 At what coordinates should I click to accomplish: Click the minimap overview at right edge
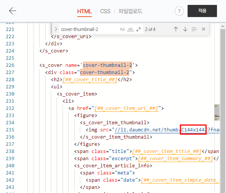point(217,112)
